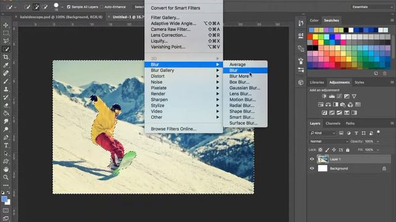Select the Lasso tool in toolbar
This screenshot has height=222, width=396.
[x=6, y=41]
